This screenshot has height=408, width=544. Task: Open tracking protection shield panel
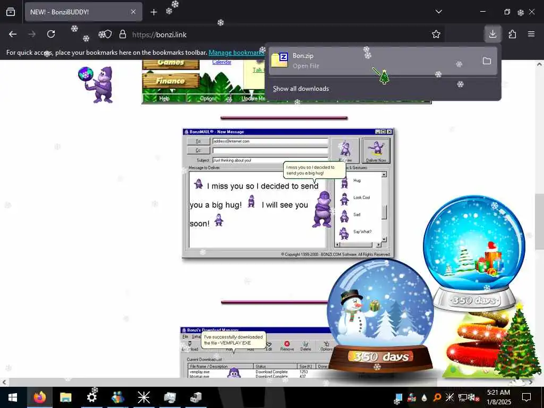pyautogui.click(x=108, y=35)
